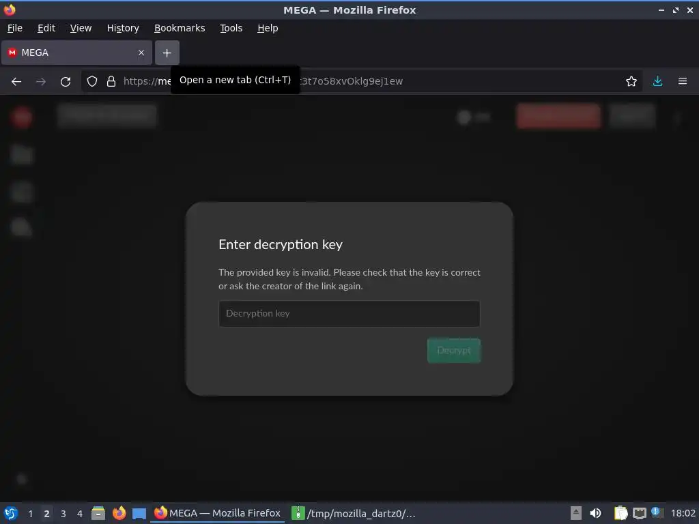Focus the Decryption key input field

click(349, 314)
